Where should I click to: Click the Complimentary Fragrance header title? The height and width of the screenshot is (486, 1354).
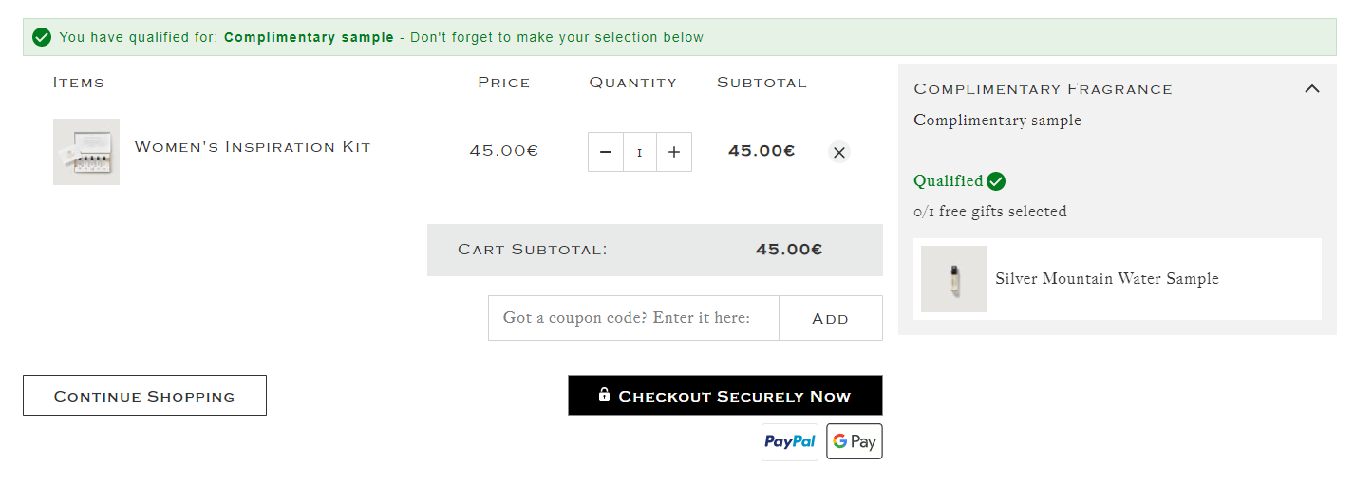tap(1043, 89)
